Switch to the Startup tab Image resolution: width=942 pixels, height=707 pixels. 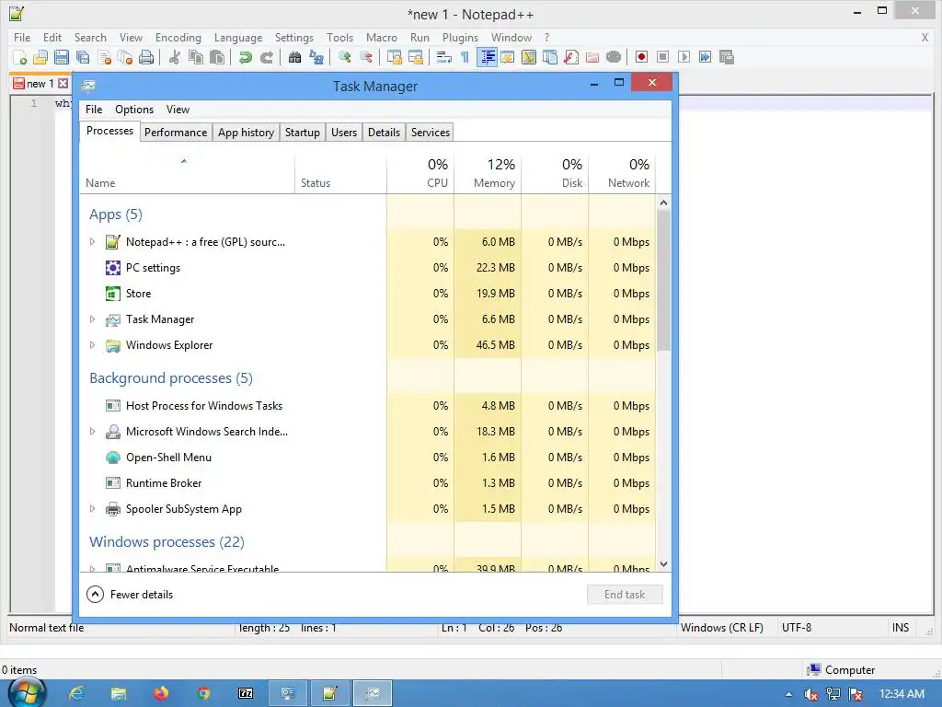pyautogui.click(x=302, y=133)
